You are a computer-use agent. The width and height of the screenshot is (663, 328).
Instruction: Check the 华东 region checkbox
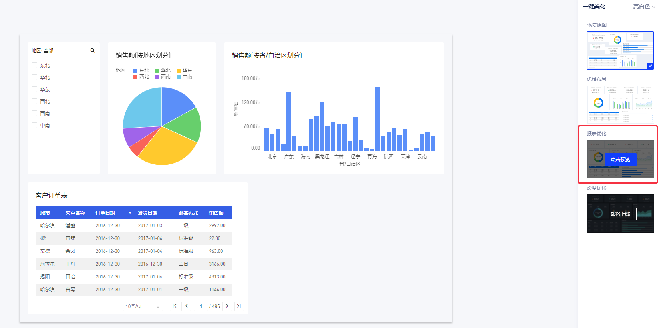pos(34,89)
